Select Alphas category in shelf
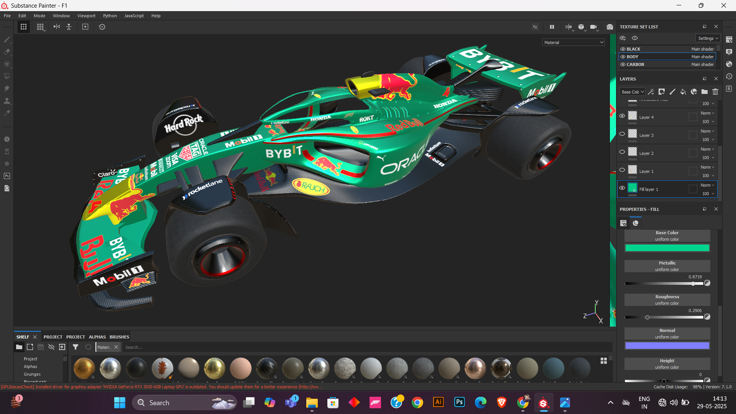Image resolution: width=736 pixels, height=414 pixels. coord(30,366)
